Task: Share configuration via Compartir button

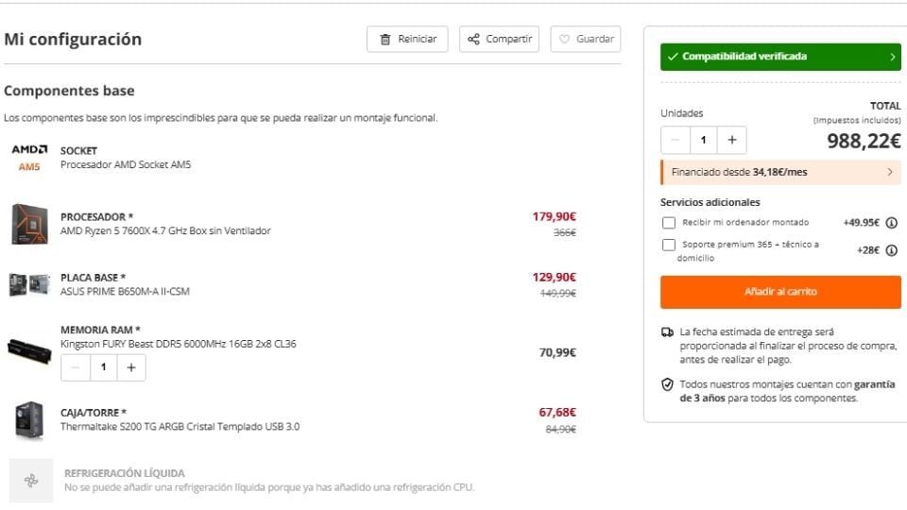Action: [499, 39]
